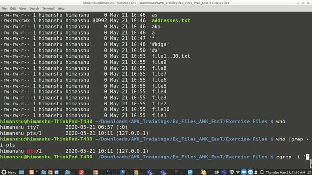This screenshot has width=312, height=175.
Task: Click the red highlighted pts match
Action: click(x=31, y=151)
